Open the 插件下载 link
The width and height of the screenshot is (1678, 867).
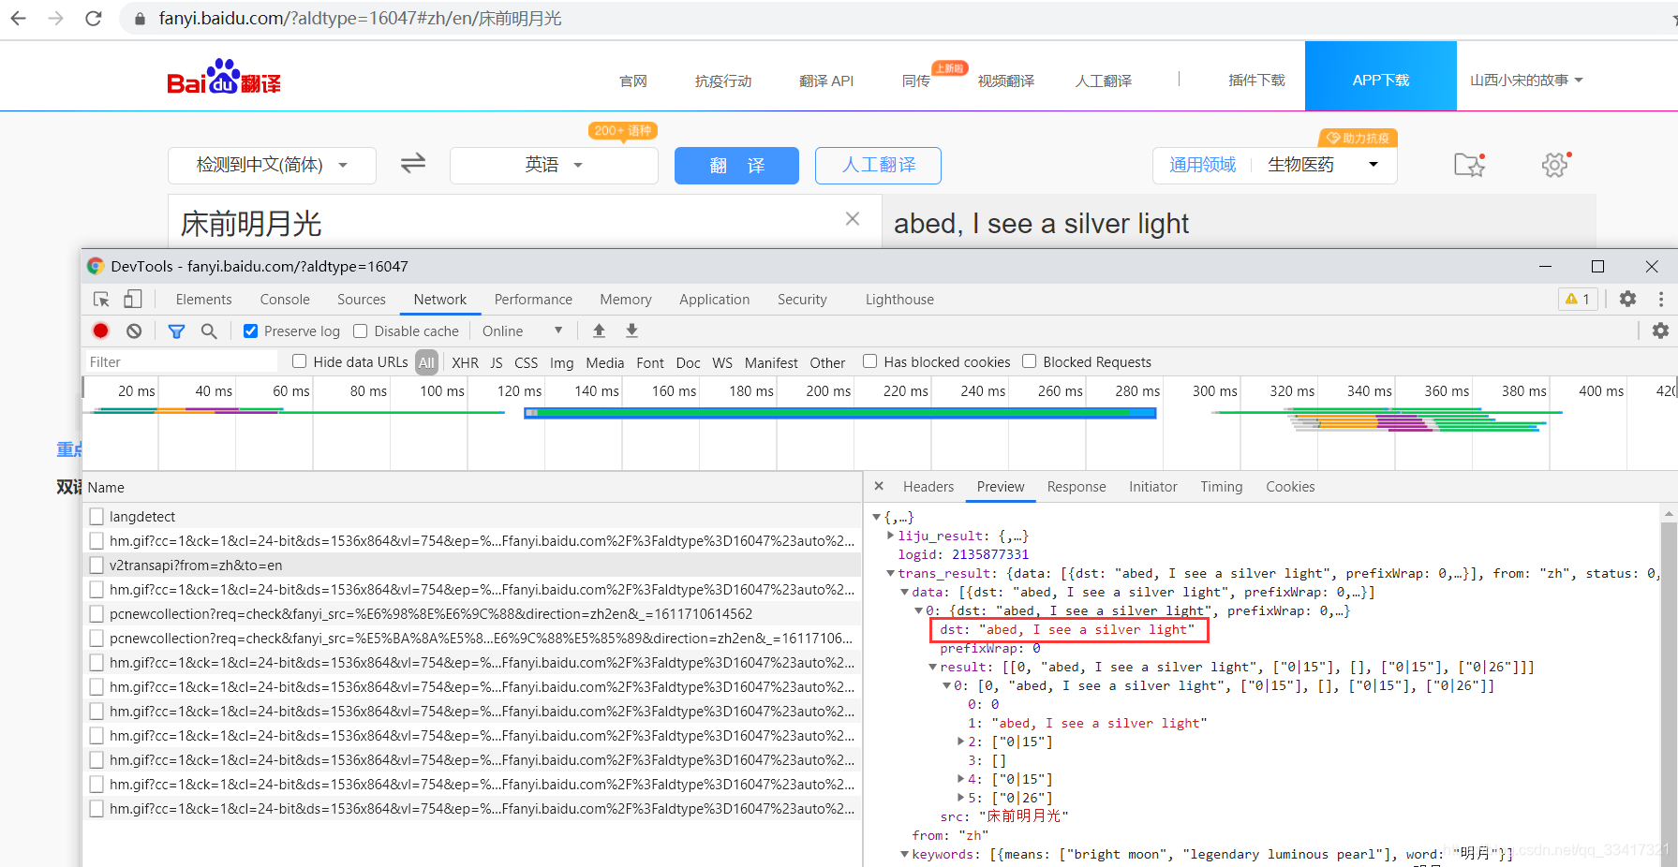(x=1257, y=81)
